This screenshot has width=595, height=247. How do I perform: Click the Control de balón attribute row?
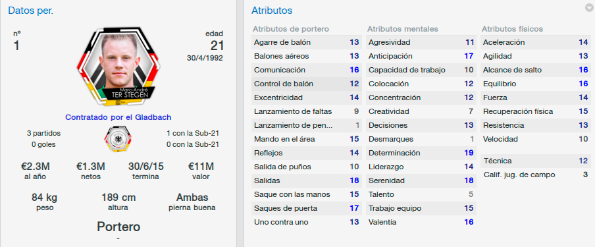point(306,84)
